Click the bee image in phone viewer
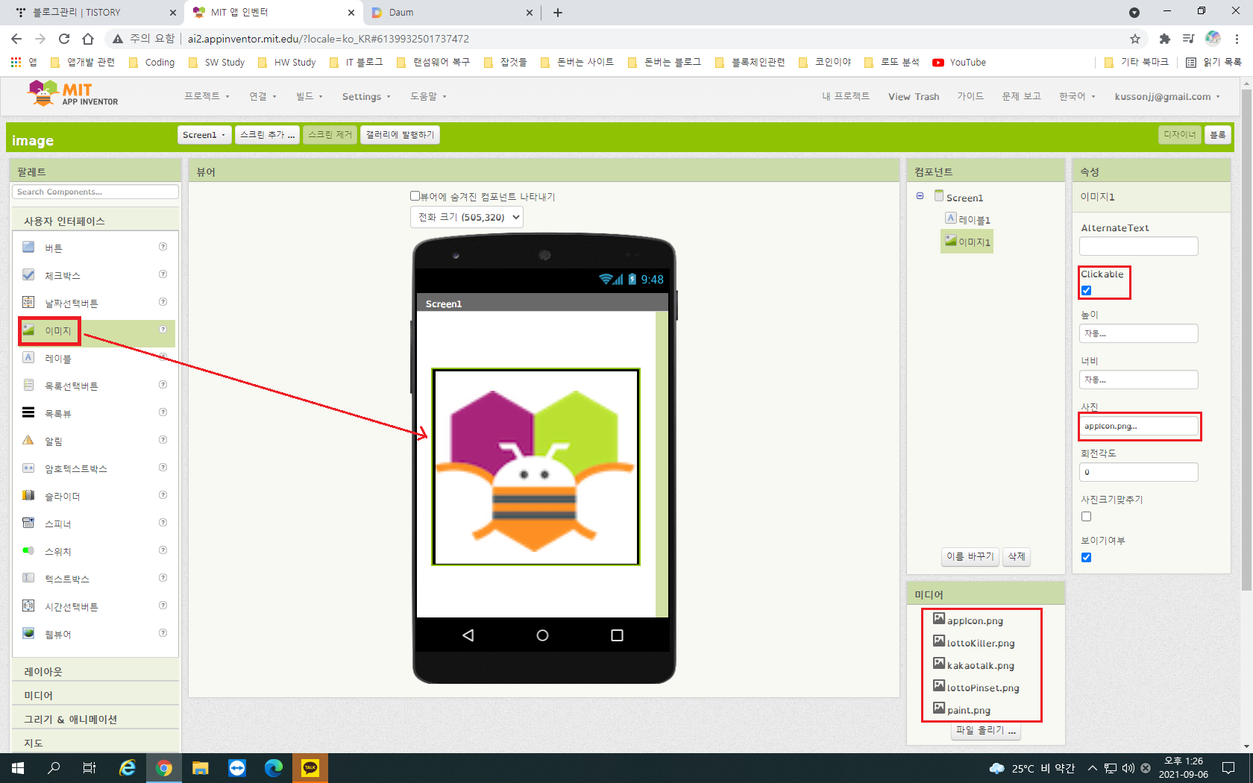Viewport: 1253px width, 783px height. point(536,467)
